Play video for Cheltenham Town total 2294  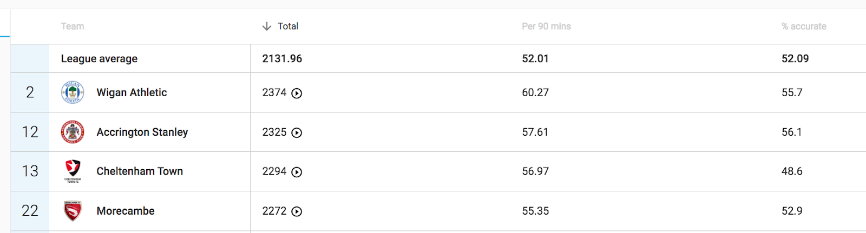tap(297, 172)
